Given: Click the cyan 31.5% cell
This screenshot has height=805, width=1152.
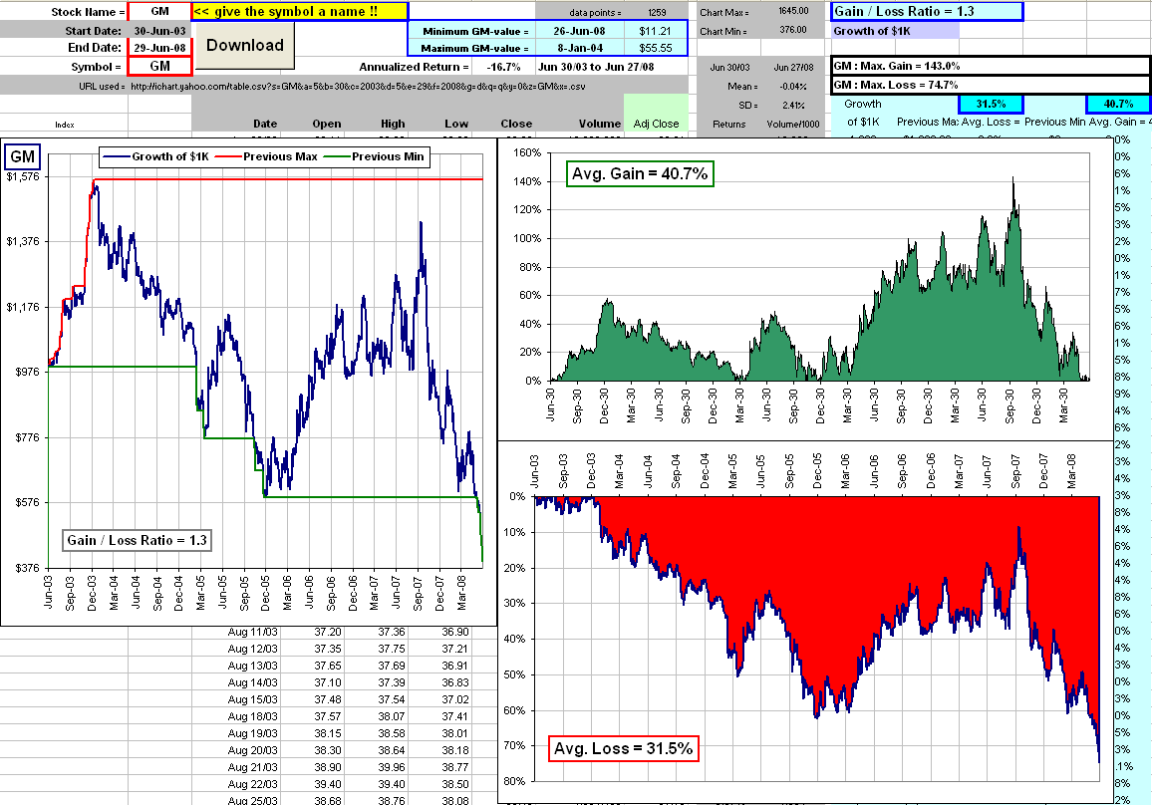Looking at the screenshot, I should click(x=991, y=105).
